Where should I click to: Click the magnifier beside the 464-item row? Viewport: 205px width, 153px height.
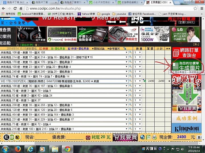[x=130, y=114]
